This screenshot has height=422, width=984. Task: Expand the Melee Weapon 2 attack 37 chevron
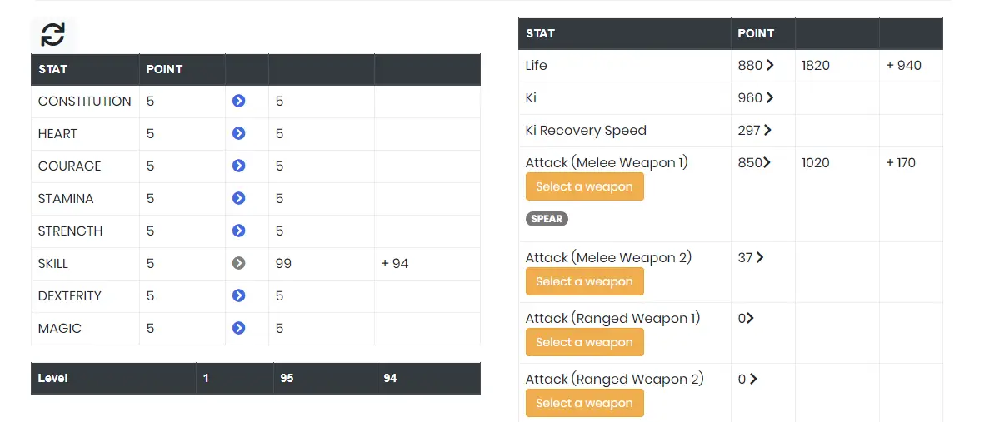pos(759,257)
